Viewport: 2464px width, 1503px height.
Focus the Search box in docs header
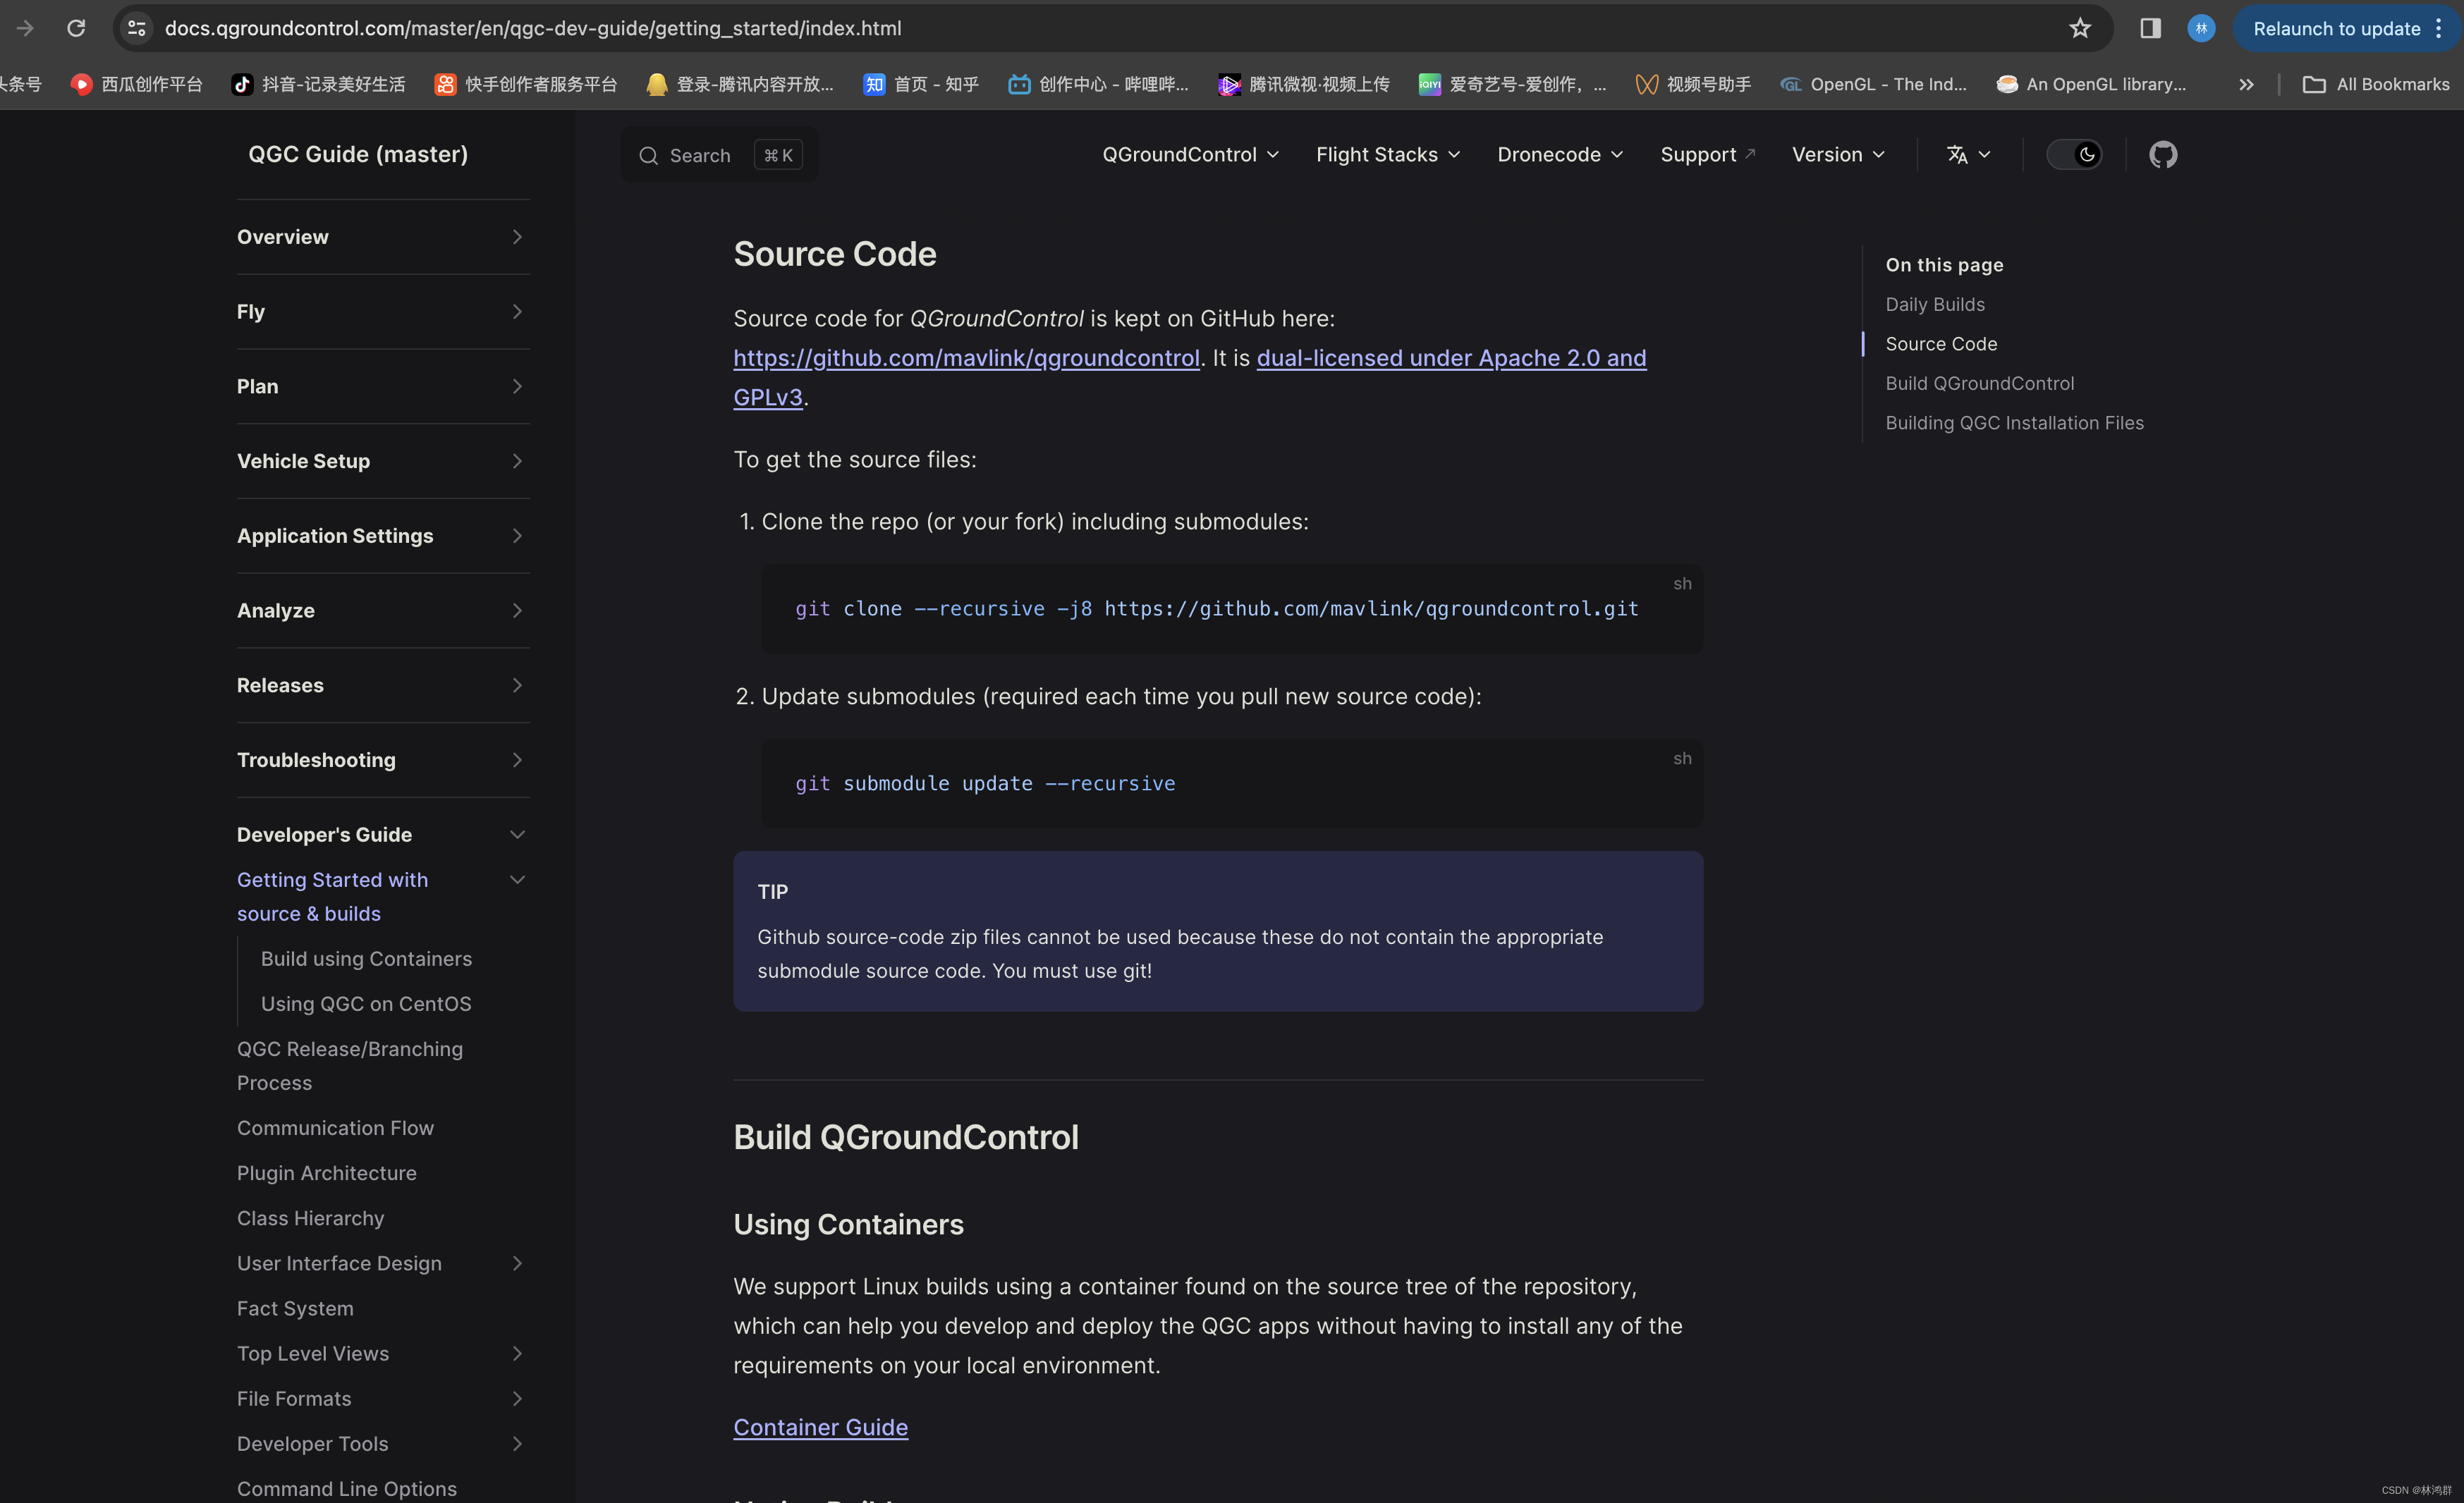tap(719, 156)
